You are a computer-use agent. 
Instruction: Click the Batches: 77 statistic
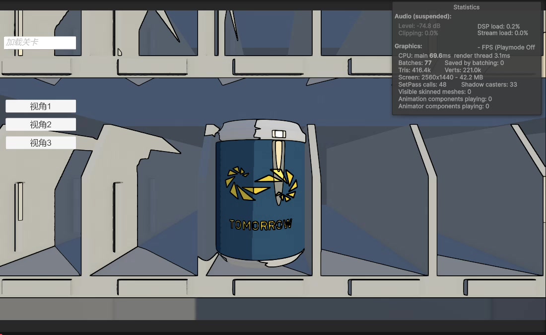click(415, 63)
